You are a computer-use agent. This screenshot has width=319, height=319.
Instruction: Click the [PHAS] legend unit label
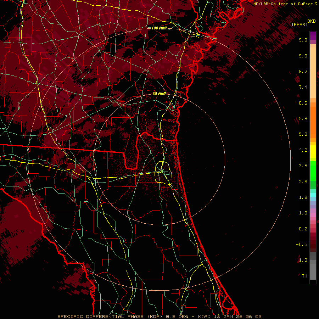point(300,24)
